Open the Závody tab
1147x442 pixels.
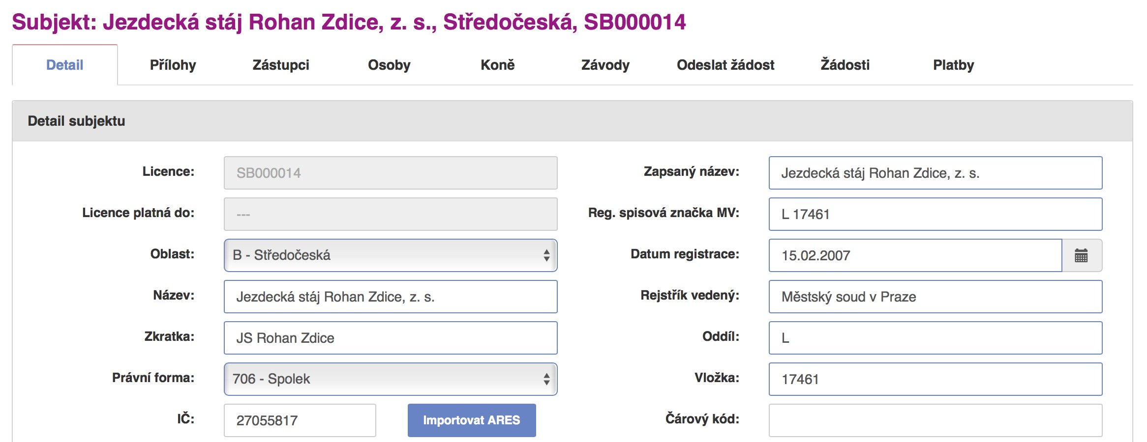coord(605,65)
